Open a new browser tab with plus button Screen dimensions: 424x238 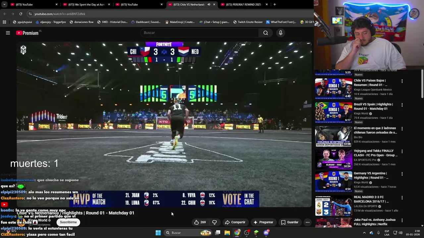pyautogui.click(x=275, y=5)
